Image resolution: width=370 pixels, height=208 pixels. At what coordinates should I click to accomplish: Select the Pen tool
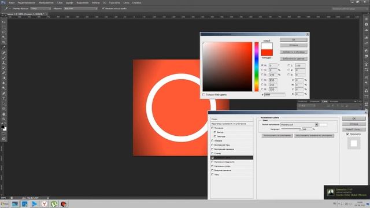coord(3,94)
